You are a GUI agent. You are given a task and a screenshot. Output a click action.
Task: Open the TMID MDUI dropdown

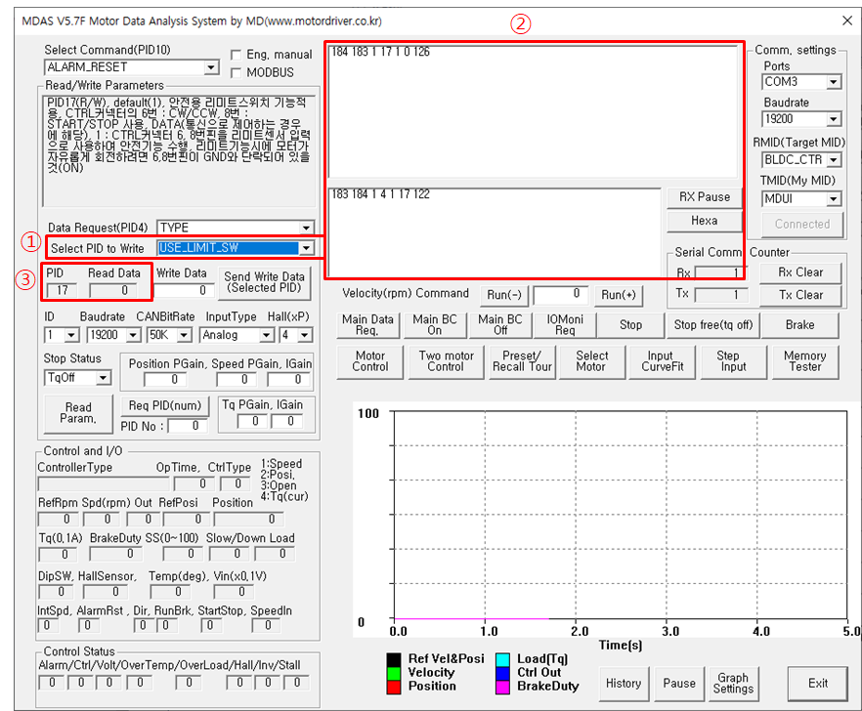click(x=834, y=199)
